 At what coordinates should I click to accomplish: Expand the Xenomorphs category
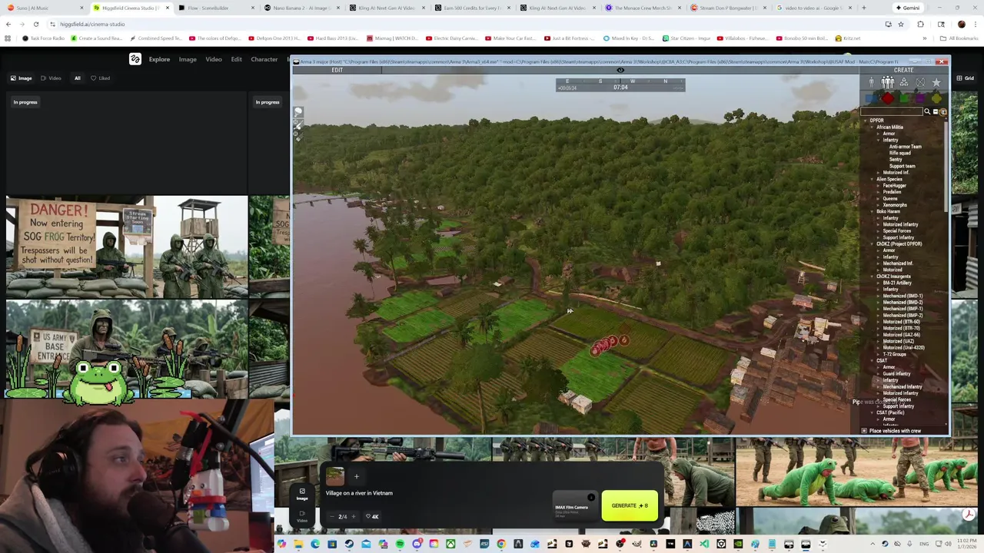tap(879, 205)
